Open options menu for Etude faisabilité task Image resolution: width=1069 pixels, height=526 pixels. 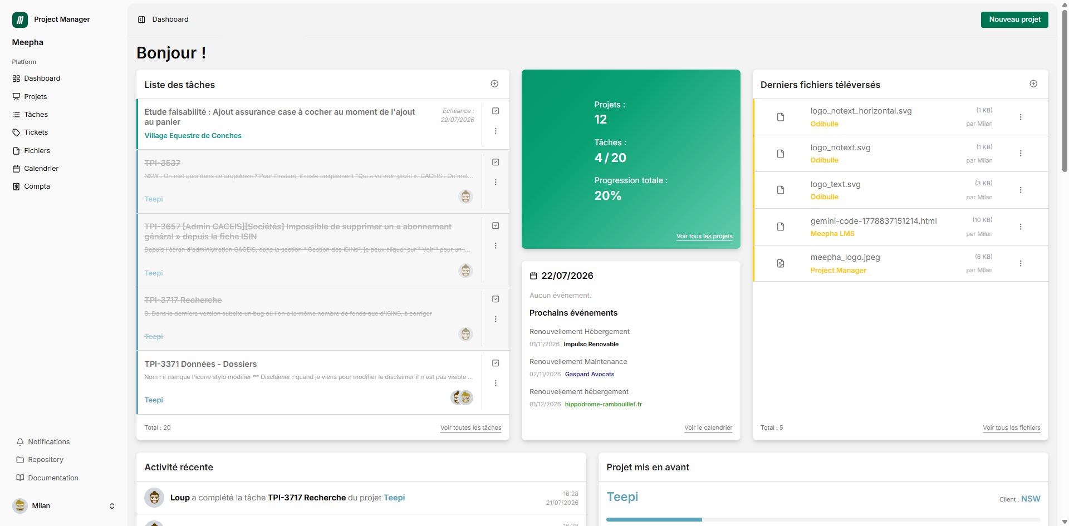pos(496,131)
